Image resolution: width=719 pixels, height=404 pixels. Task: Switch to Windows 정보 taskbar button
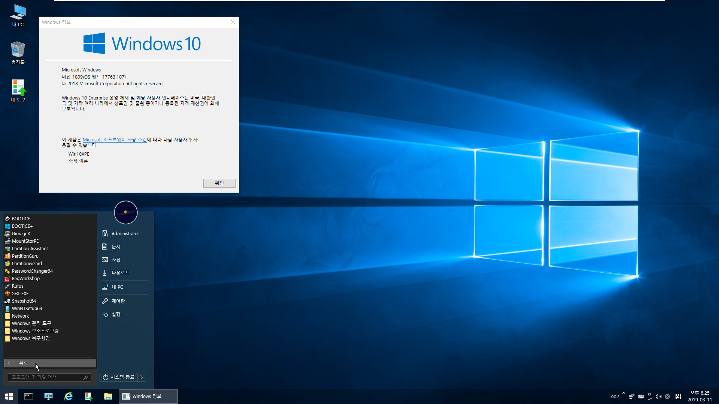[148, 397]
